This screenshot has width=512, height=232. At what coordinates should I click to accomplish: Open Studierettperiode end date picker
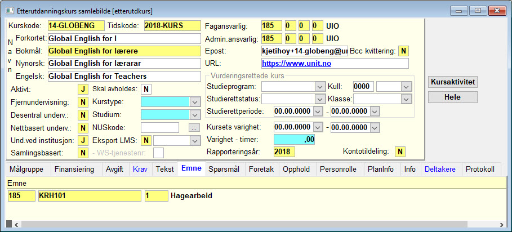tap(375, 111)
